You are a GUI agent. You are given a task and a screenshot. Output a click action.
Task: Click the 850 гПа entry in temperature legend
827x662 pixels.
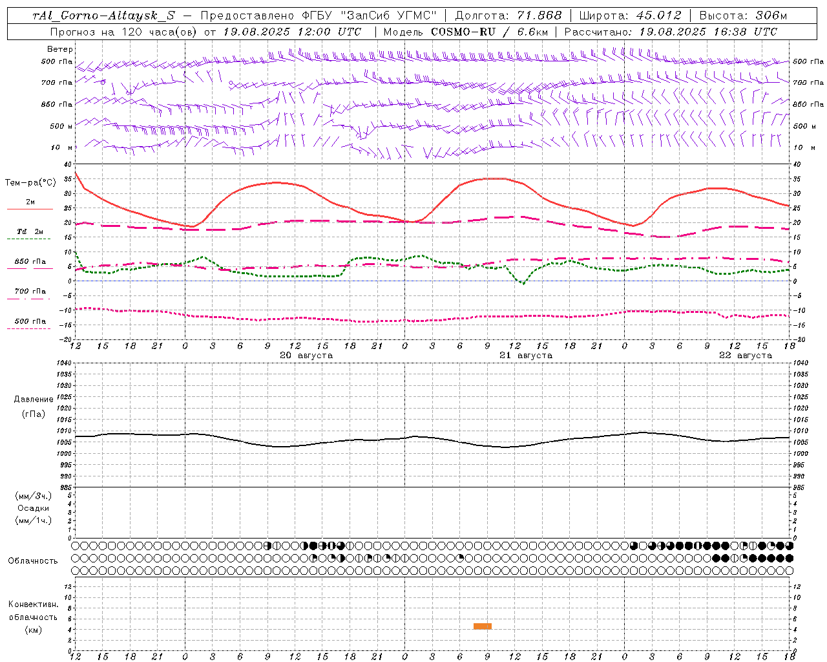click(x=30, y=262)
